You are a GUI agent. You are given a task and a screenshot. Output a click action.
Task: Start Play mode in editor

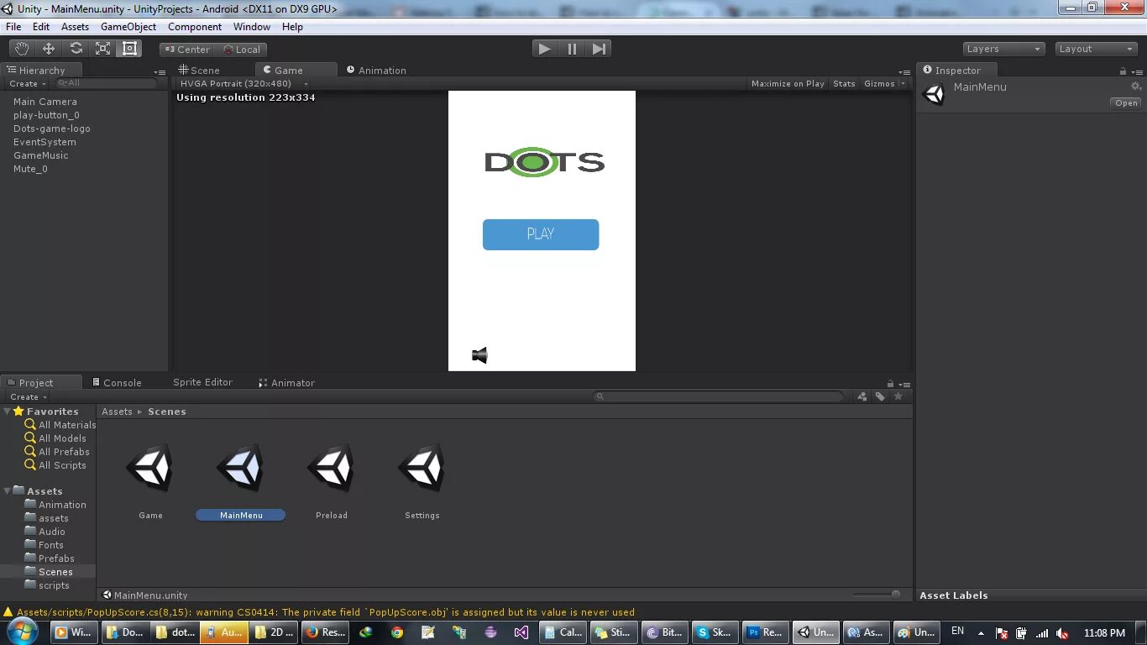[x=545, y=49]
